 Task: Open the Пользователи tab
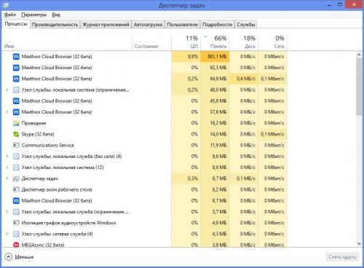183,25
